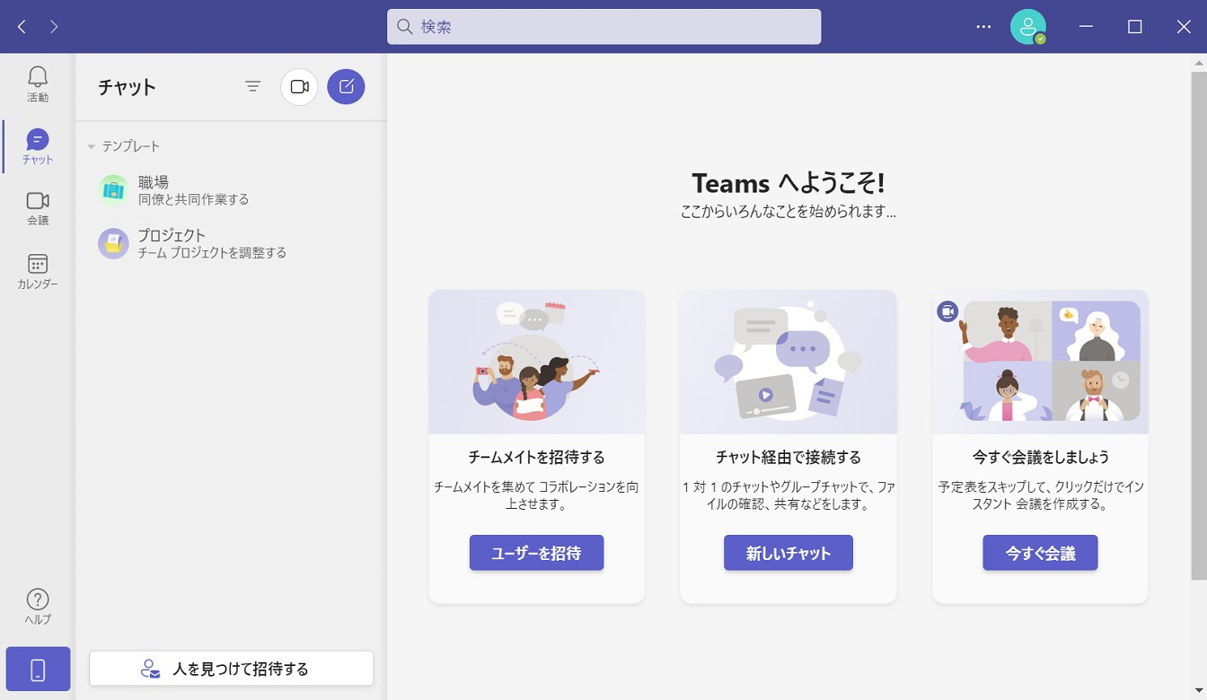Select the プロジェクト template chat
The height and width of the screenshot is (700, 1207).
pos(193,243)
